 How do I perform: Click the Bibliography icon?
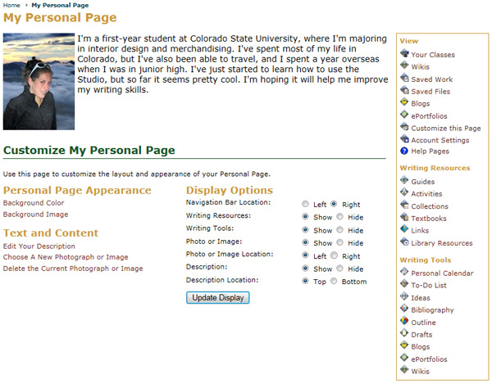404,309
